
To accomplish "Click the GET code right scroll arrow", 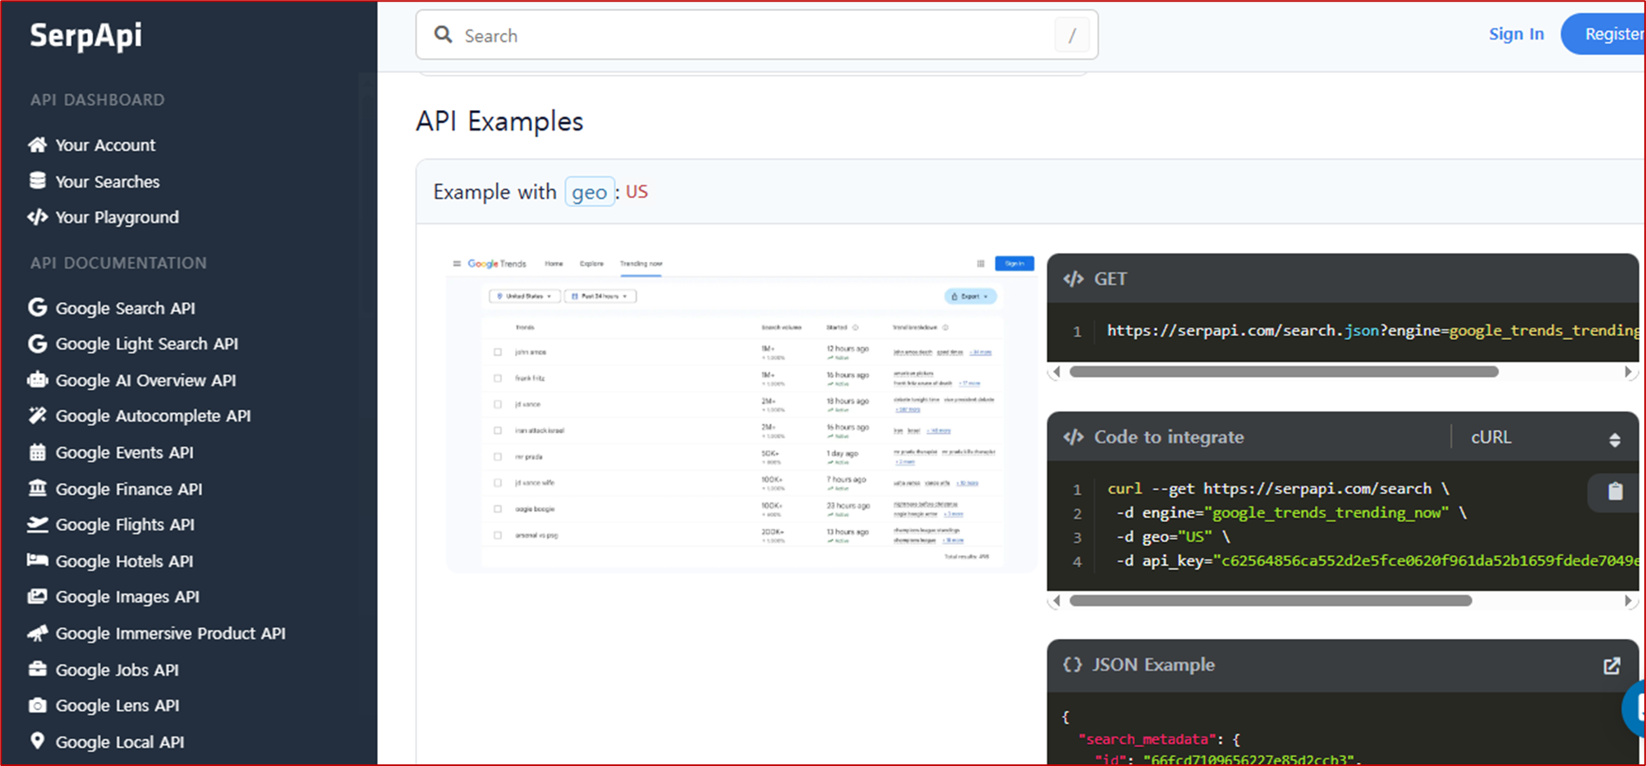I will [x=1628, y=372].
